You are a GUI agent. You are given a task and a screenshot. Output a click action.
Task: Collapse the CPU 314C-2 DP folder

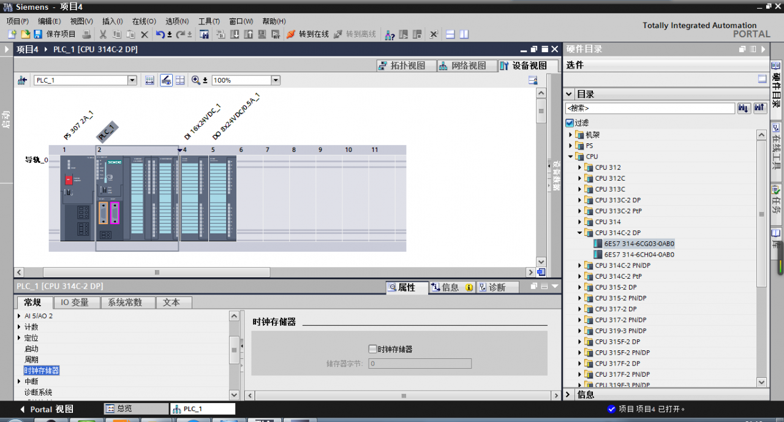pos(580,233)
